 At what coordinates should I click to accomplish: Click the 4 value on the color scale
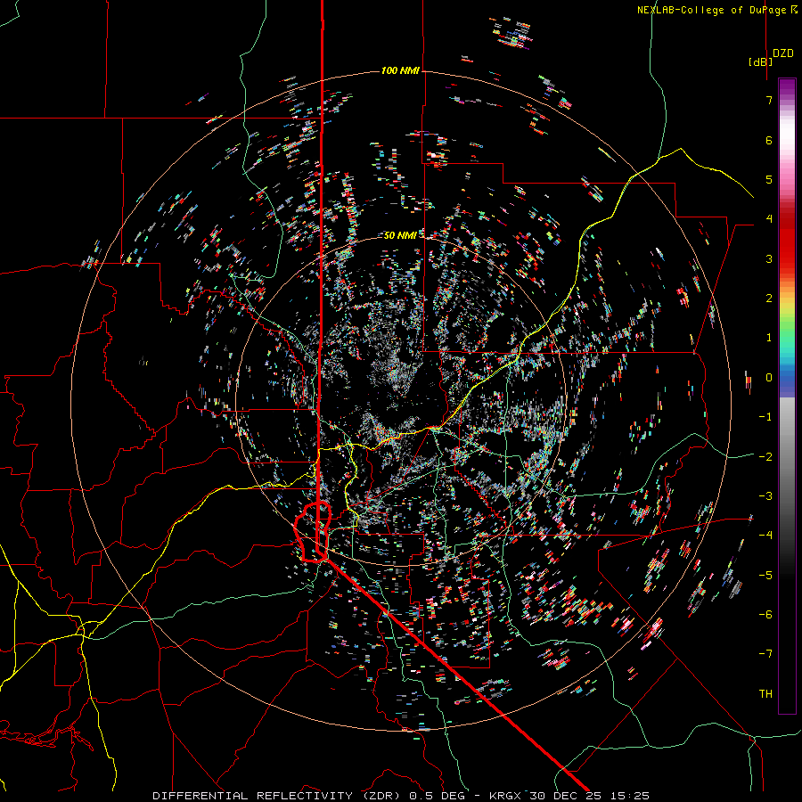click(769, 219)
